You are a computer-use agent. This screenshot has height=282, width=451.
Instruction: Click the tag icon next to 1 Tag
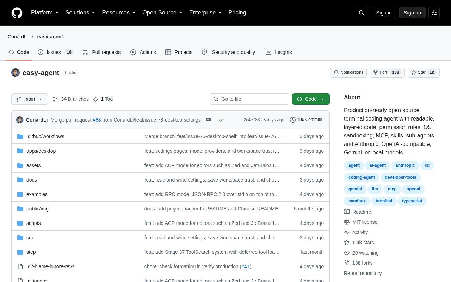(x=95, y=99)
